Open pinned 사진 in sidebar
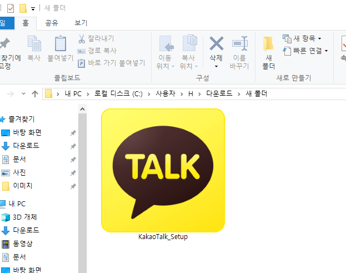346x273 pixels. tap(19, 172)
